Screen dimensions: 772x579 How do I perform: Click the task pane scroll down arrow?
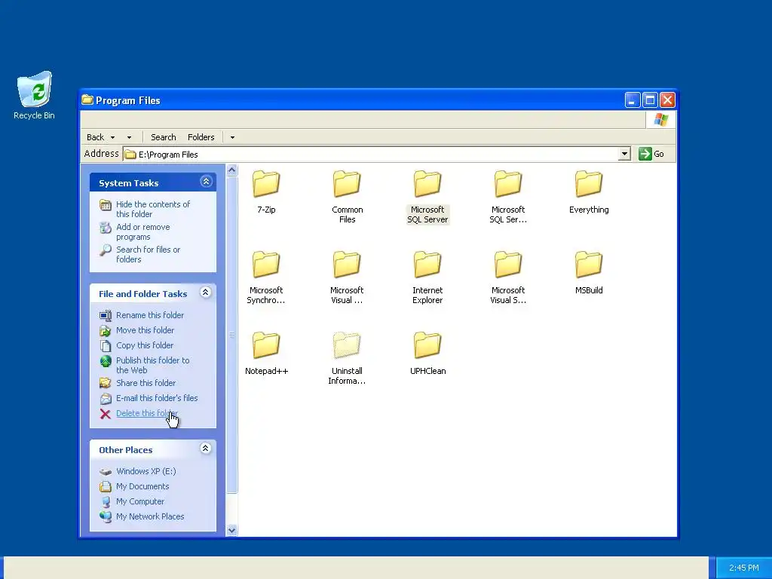click(x=232, y=530)
